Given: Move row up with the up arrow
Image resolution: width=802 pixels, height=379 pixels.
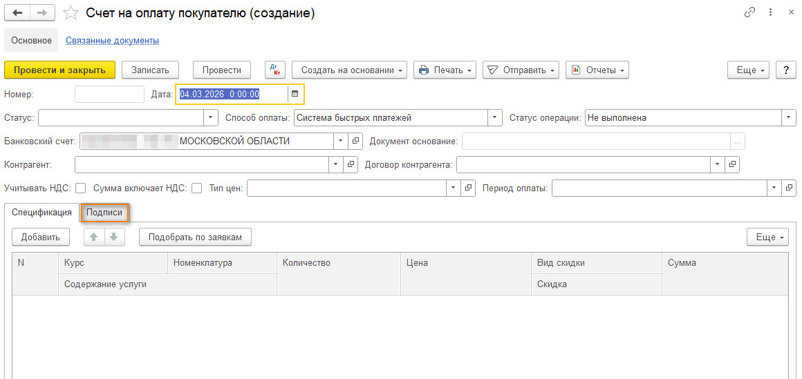Looking at the screenshot, I should (94, 237).
